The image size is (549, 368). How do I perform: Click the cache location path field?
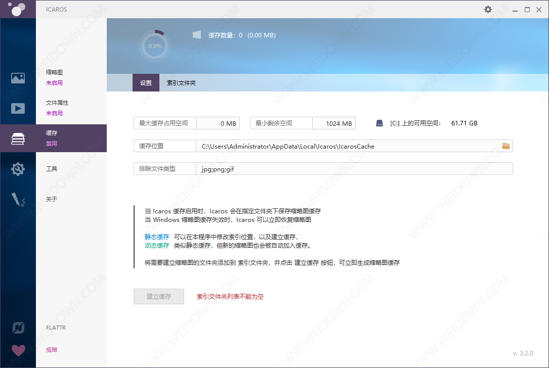[354, 146]
